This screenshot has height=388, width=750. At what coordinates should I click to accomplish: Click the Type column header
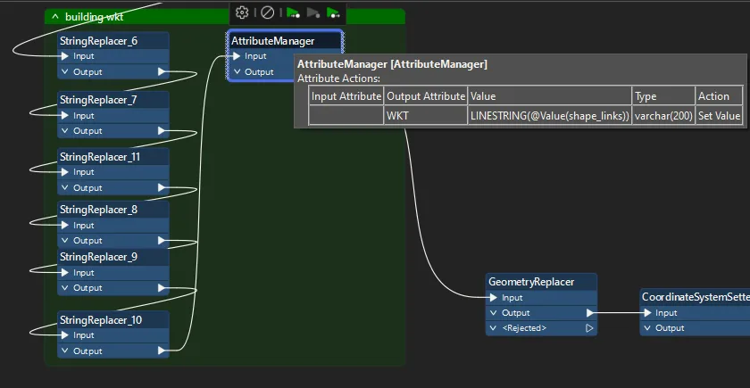pyautogui.click(x=664, y=96)
